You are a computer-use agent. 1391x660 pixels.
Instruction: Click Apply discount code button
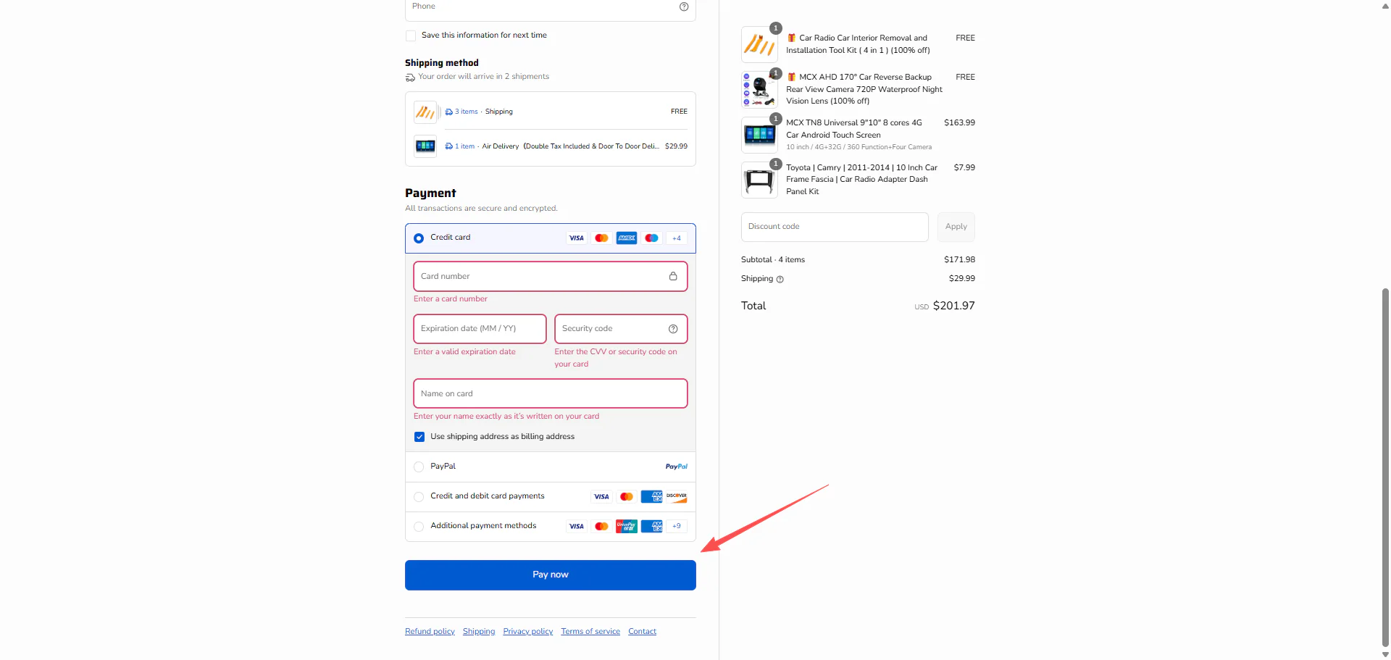click(x=956, y=227)
